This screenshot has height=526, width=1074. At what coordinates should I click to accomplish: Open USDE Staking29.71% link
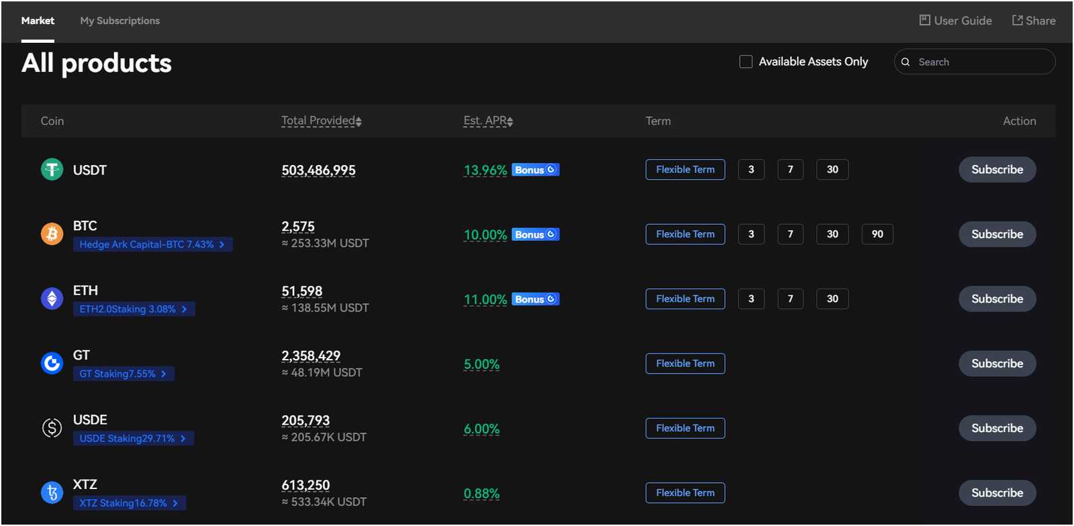134,438
